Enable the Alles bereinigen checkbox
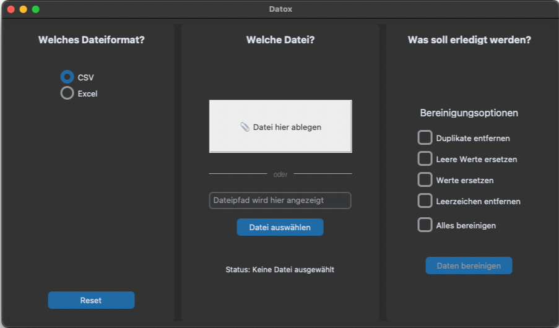559x328 pixels. point(425,225)
